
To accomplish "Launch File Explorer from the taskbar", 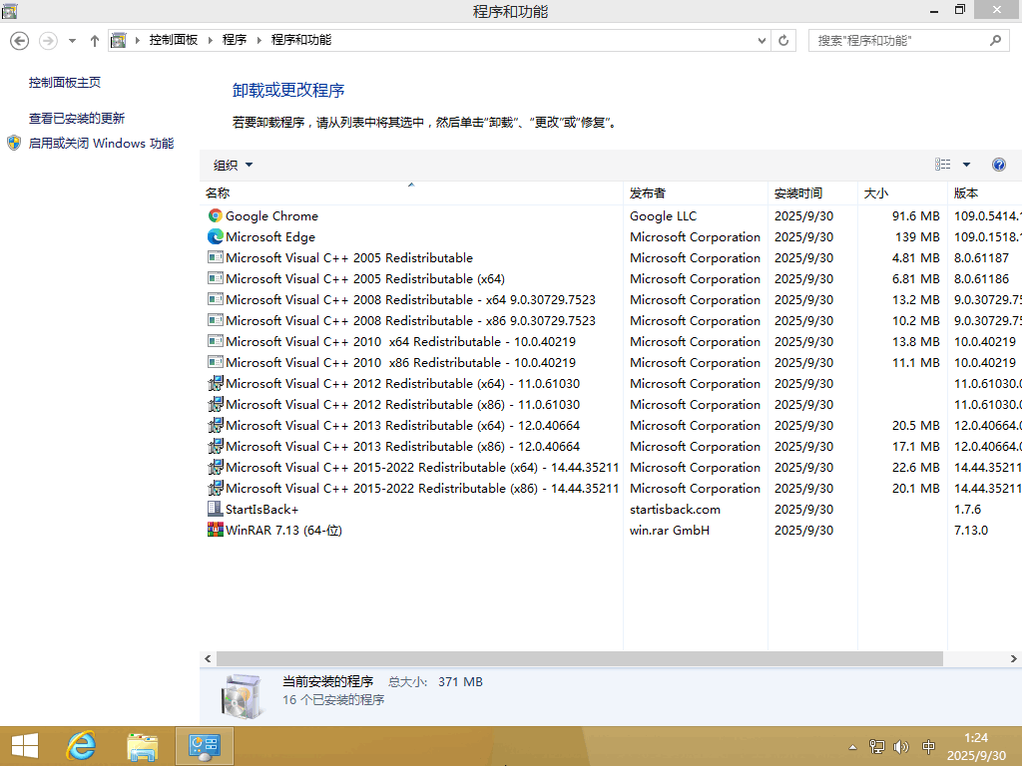I will (143, 745).
